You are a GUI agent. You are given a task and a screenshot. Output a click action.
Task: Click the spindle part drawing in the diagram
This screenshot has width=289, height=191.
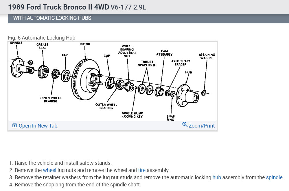[x=22, y=68]
